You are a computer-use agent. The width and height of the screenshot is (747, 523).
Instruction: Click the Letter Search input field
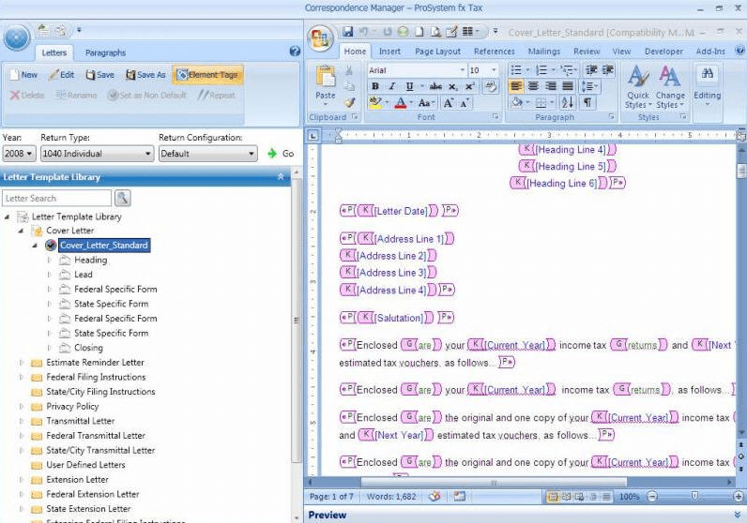56,198
